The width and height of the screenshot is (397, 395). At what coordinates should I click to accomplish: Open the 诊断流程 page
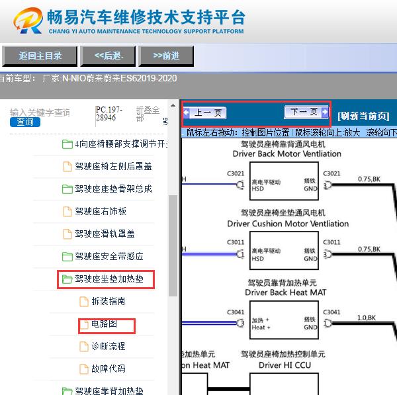(109, 346)
